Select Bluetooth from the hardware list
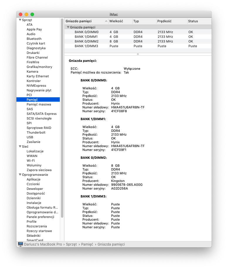 (34, 39)
